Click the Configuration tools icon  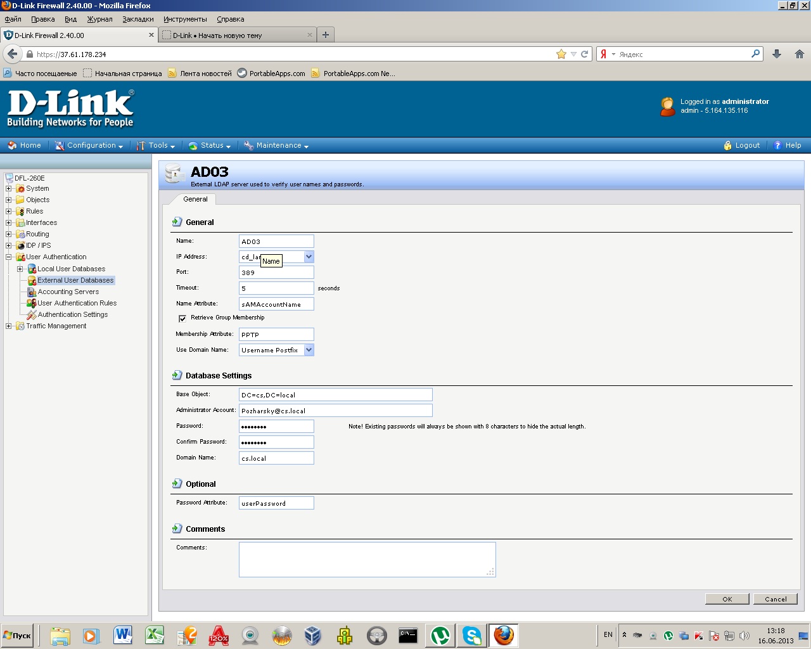point(60,146)
